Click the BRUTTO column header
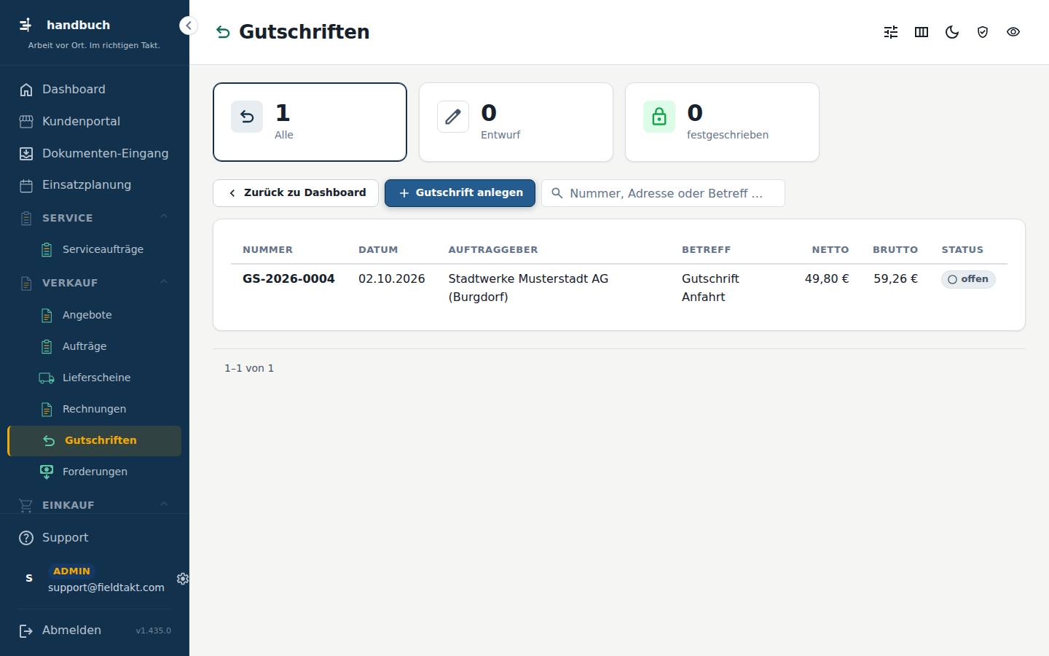 tap(895, 250)
